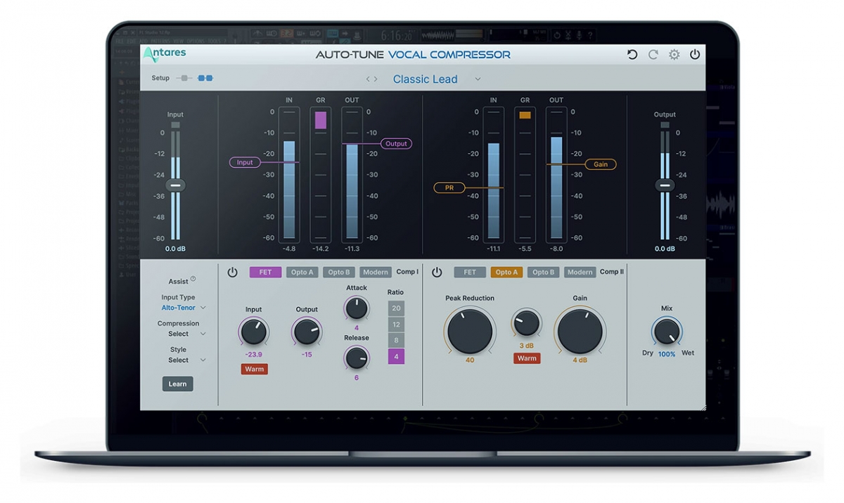Image resolution: width=844 pixels, height=503 pixels.
Task: Undo the last change
Action: click(x=632, y=55)
